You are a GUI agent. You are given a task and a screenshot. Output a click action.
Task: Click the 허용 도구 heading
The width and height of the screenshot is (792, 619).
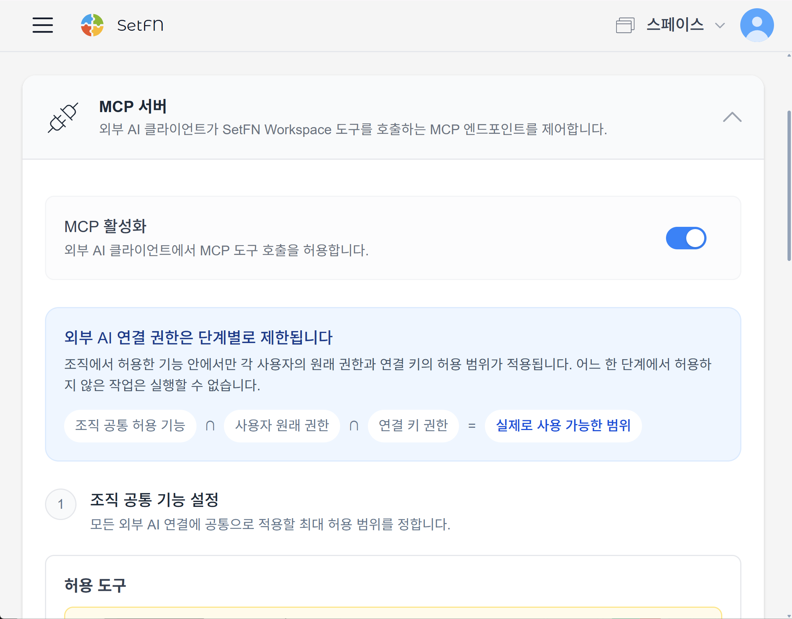tap(95, 585)
